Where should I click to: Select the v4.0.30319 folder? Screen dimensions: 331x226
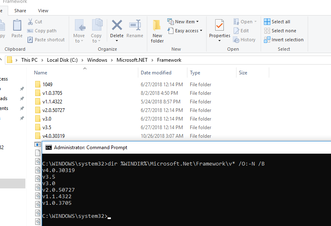[x=54, y=136]
